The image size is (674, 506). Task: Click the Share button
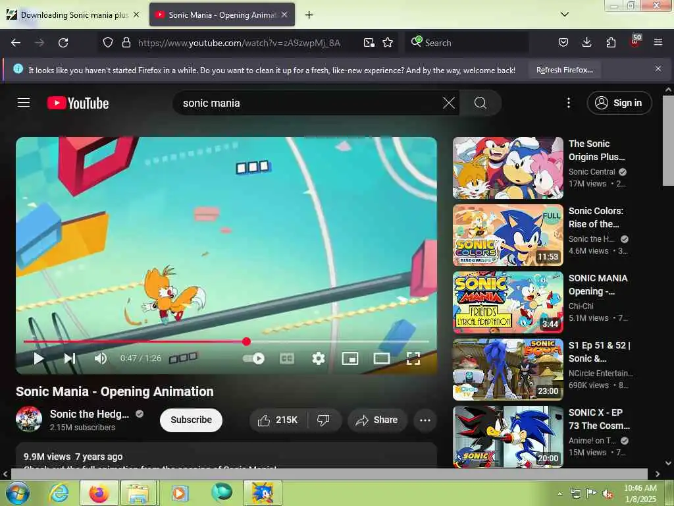377,420
